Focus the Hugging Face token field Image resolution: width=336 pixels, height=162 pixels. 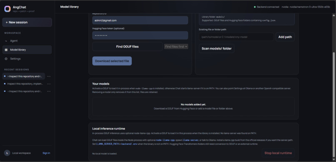pos(140,35)
